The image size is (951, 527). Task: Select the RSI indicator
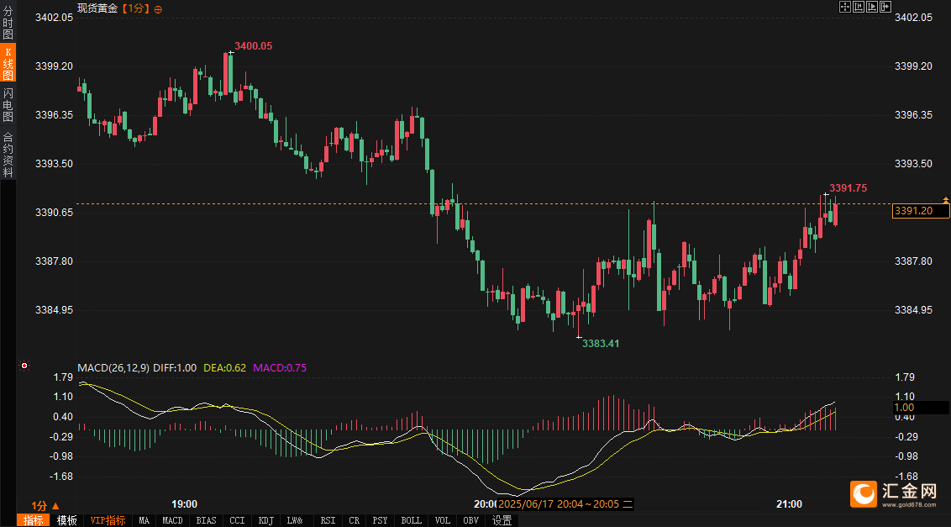click(x=328, y=520)
